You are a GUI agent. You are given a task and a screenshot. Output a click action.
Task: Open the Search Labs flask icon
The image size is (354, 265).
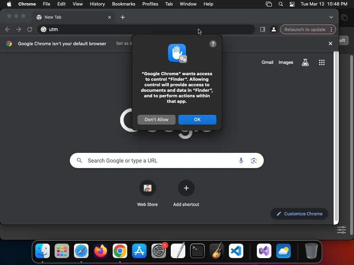click(x=305, y=62)
